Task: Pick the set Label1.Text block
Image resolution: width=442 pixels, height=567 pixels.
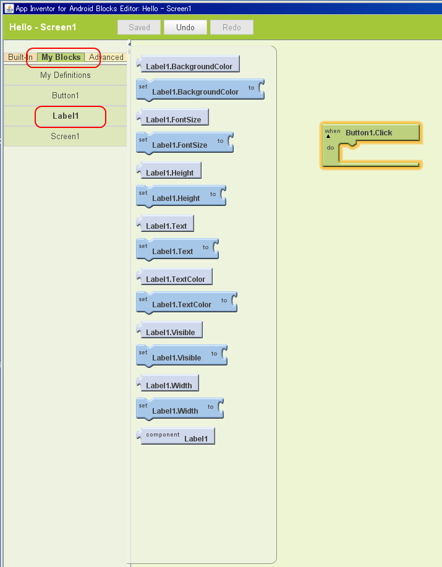Action: pyautogui.click(x=177, y=249)
